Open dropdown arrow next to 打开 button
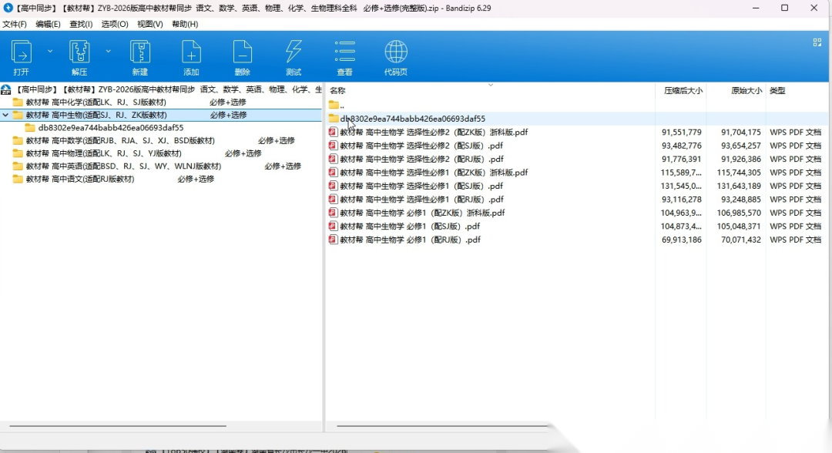Screen dimensions: 832x453 point(50,51)
